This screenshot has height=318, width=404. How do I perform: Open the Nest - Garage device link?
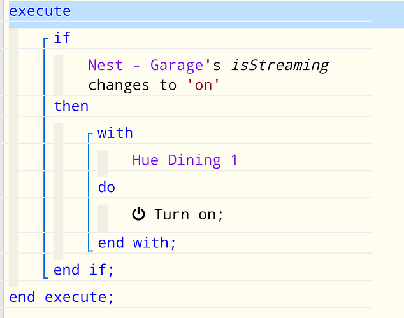[x=145, y=65]
